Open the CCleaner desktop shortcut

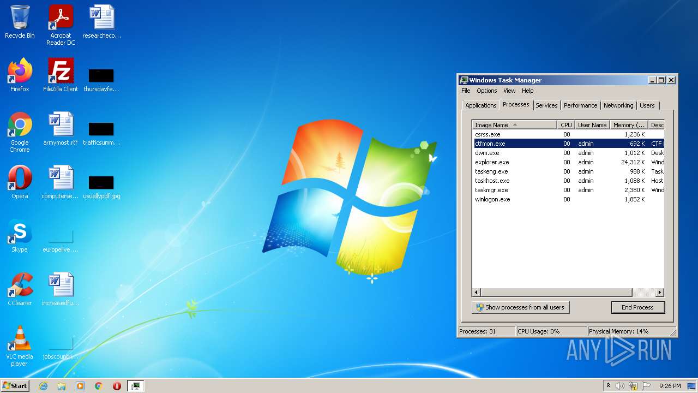pos(20,289)
